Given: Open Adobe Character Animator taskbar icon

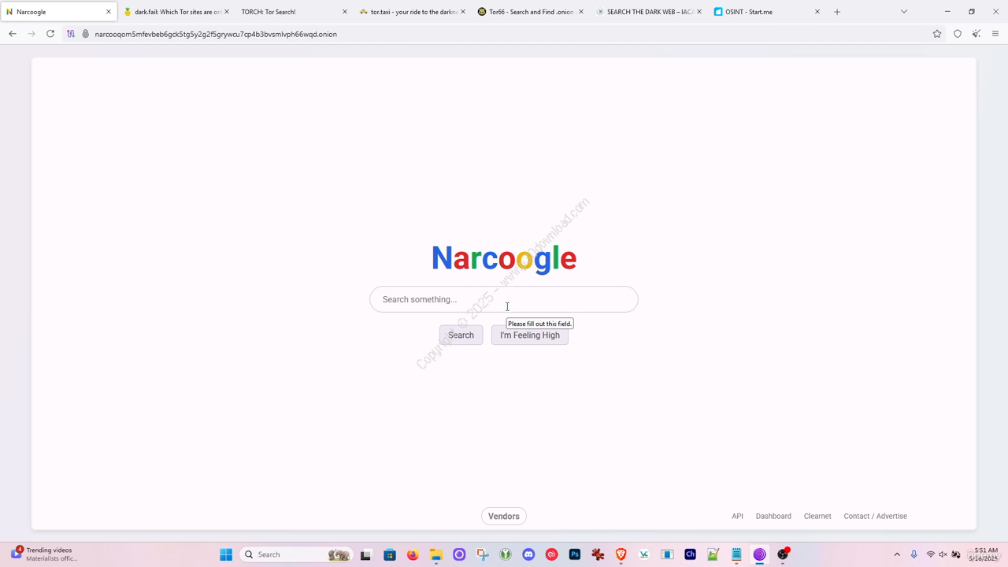Looking at the screenshot, I should [691, 554].
